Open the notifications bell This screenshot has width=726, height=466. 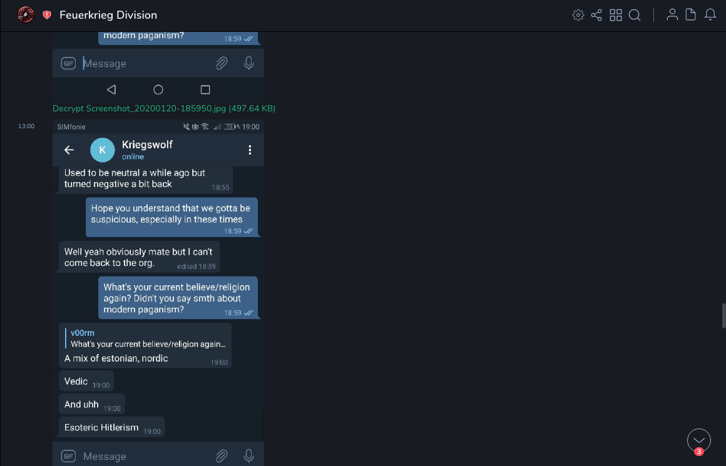coord(710,15)
